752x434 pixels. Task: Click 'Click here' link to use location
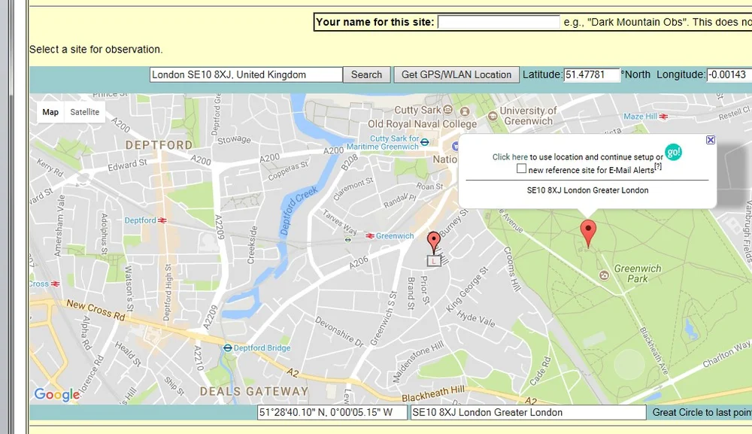510,156
